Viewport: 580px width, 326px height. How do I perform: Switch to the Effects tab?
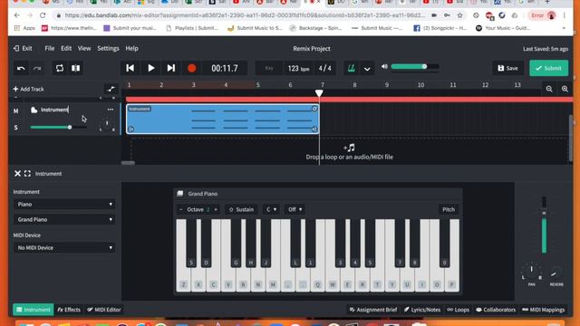[x=69, y=310]
